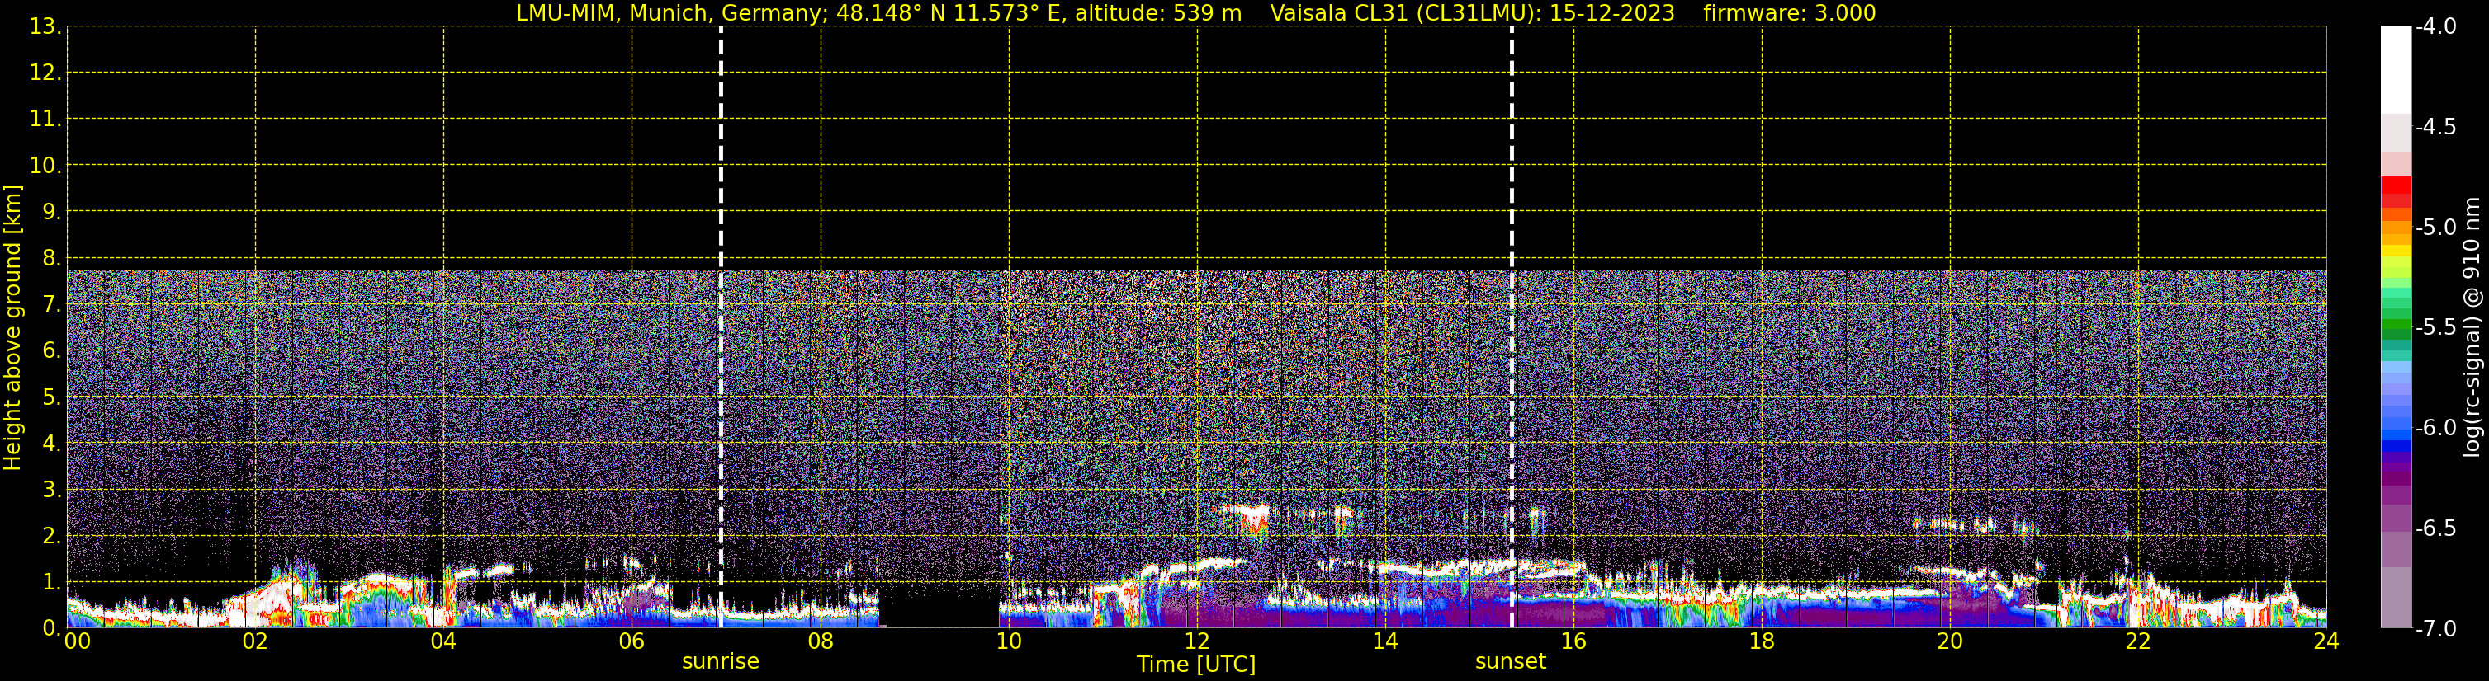Click the purple band near -6.5
Viewport: 2489px width, 681px height.
point(2397,519)
